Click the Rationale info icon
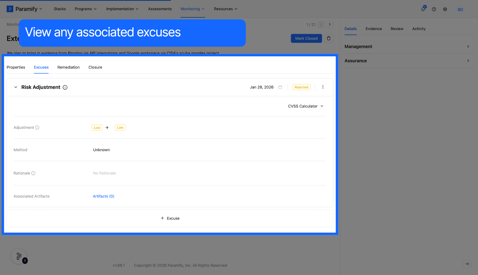 coord(33,173)
